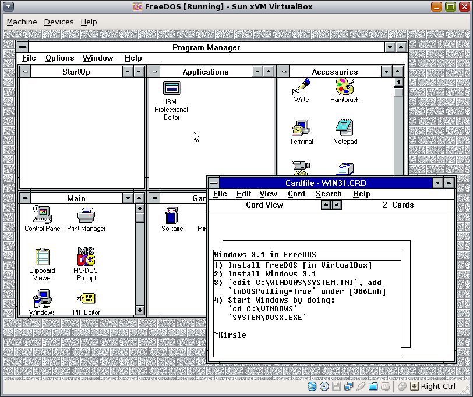
Task: Click Main group scrollbar down arrow
Action: pyautogui.click(x=140, y=310)
